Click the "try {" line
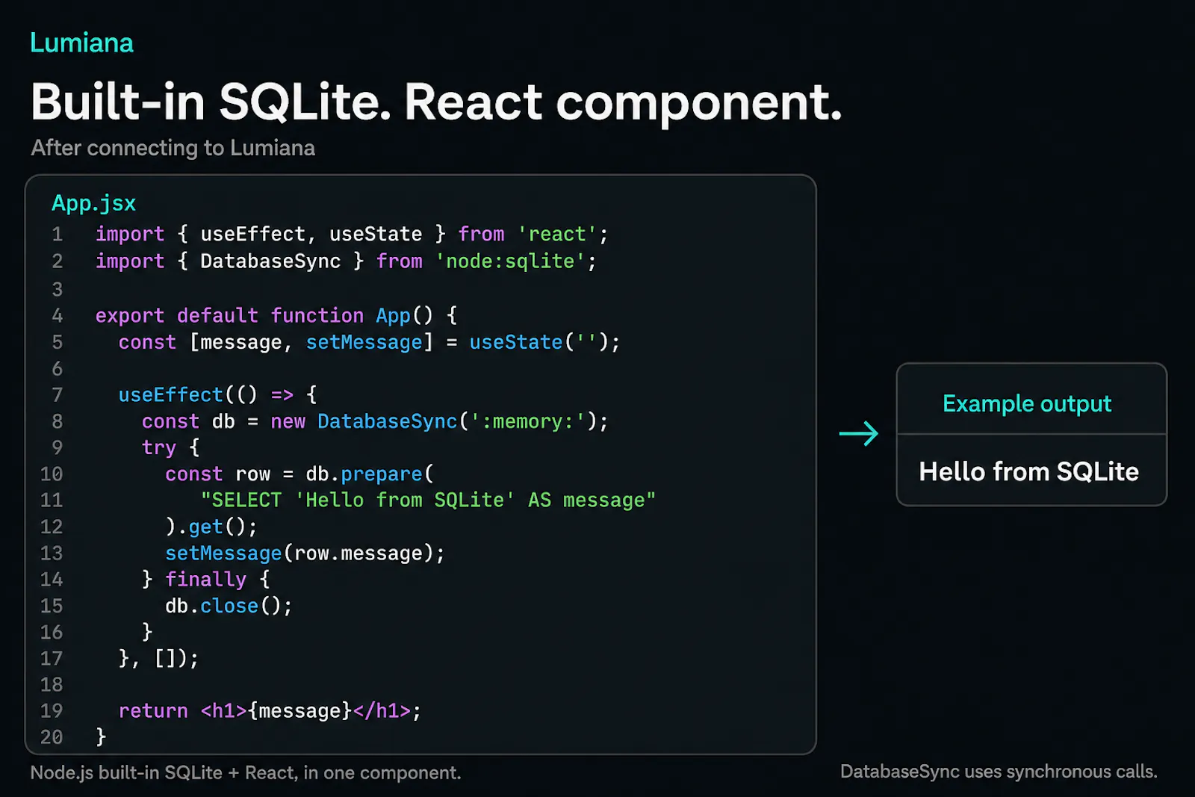This screenshot has height=797, width=1195. [171, 447]
